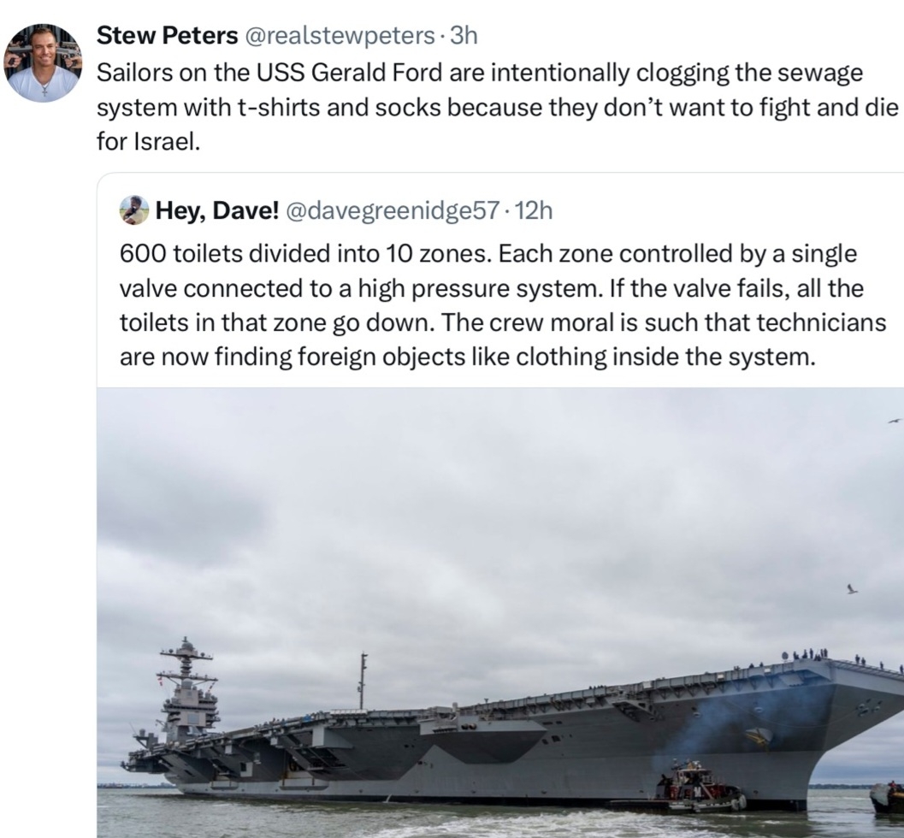The width and height of the screenshot is (904, 838).
Task: Open the @davegreenidge57 handle
Action: 391,210
